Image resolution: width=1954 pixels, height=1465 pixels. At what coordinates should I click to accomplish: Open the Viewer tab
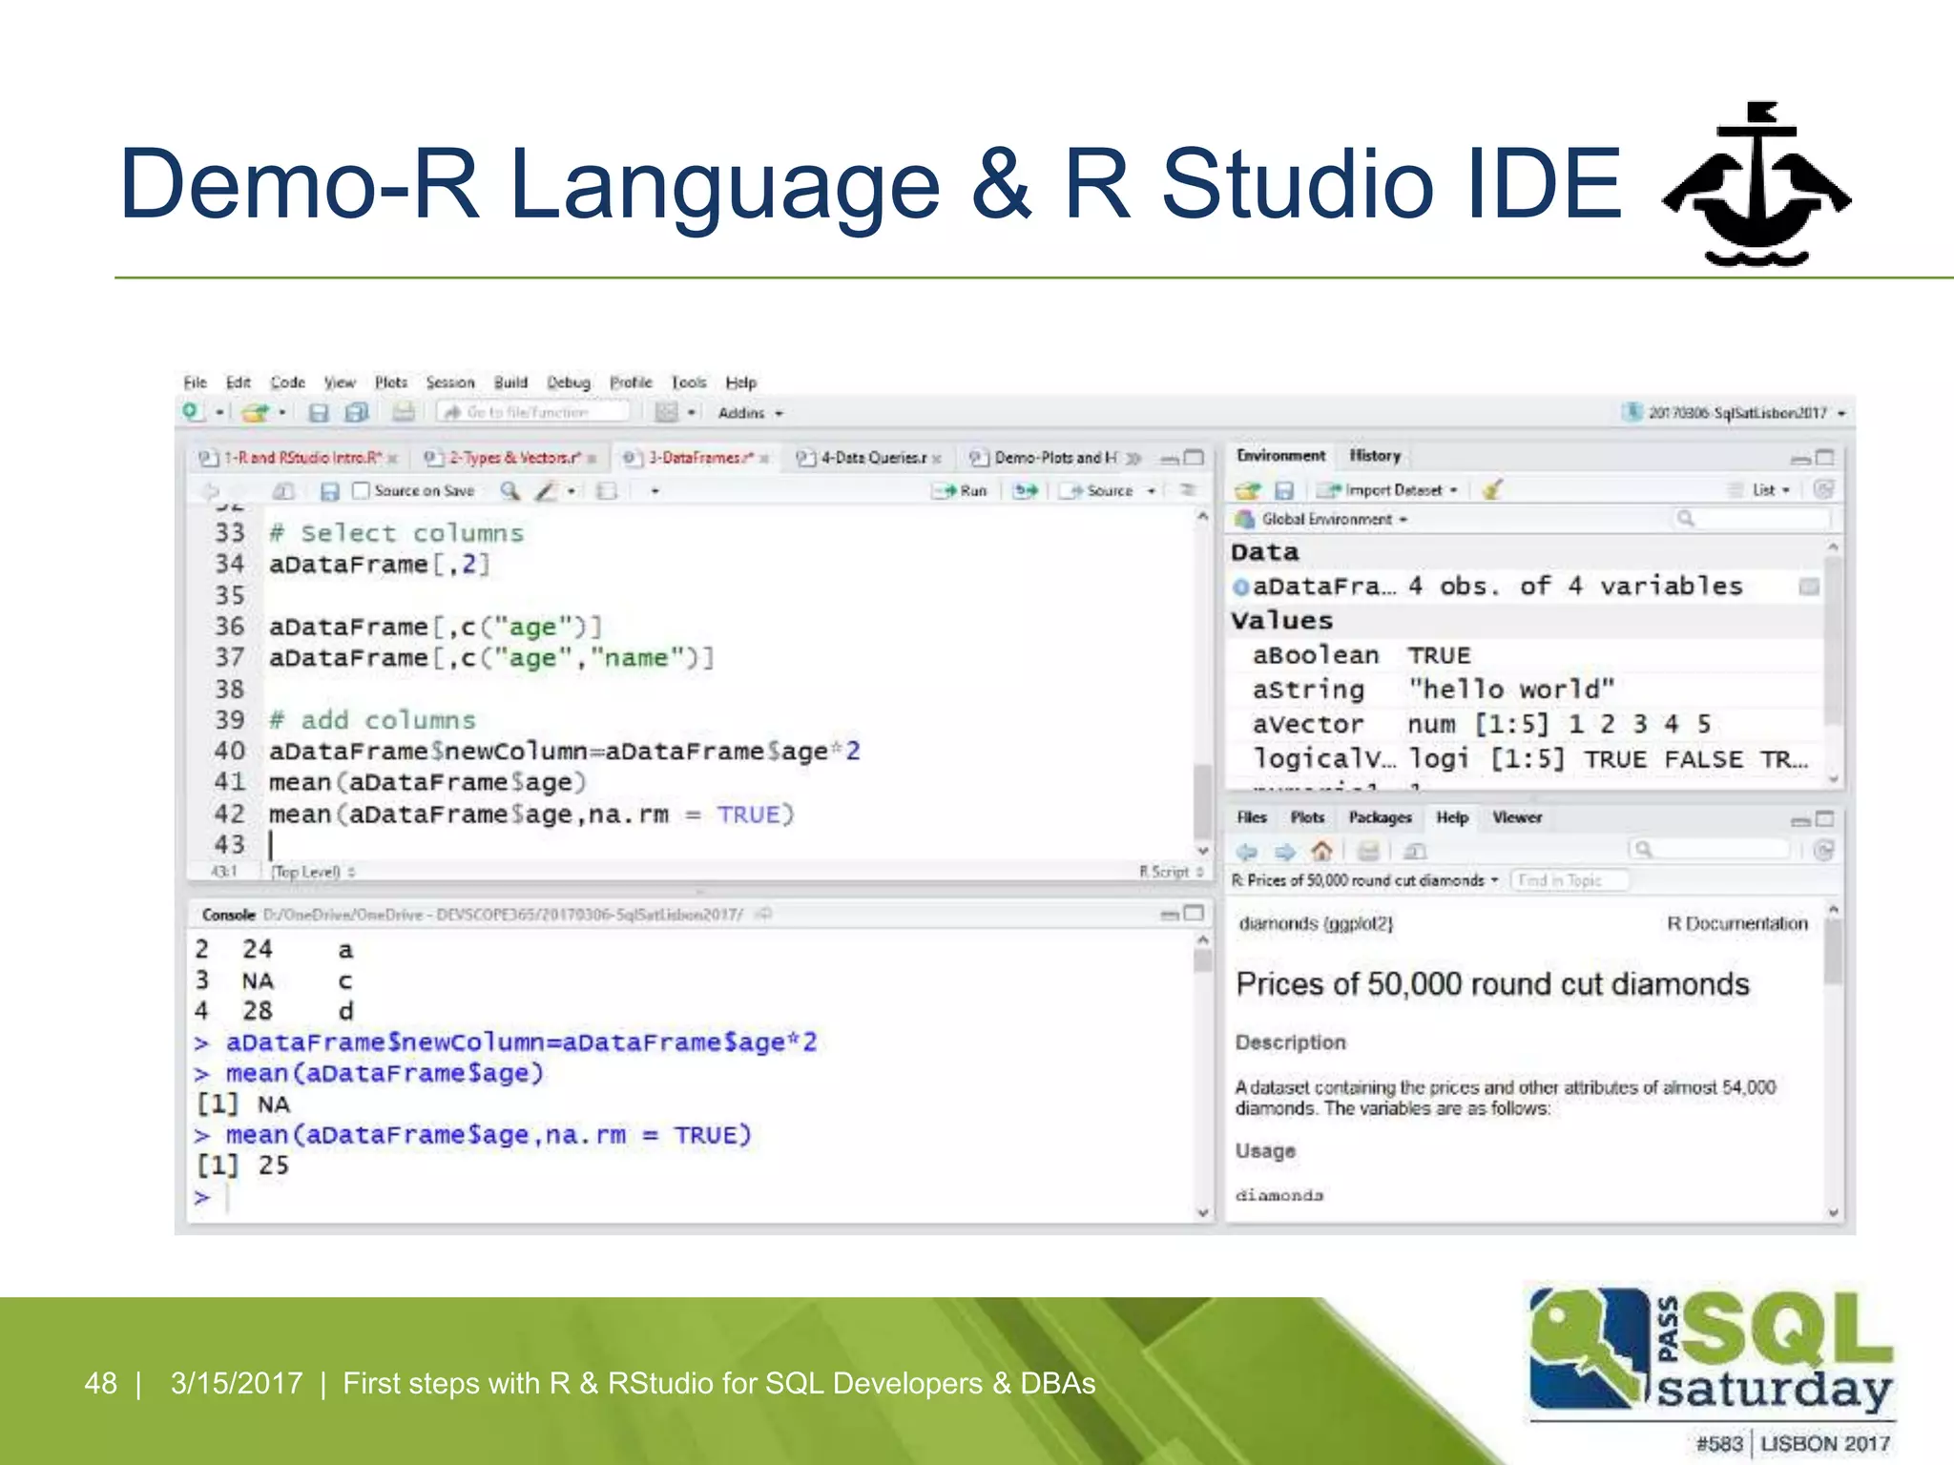tap(1517, 817)
